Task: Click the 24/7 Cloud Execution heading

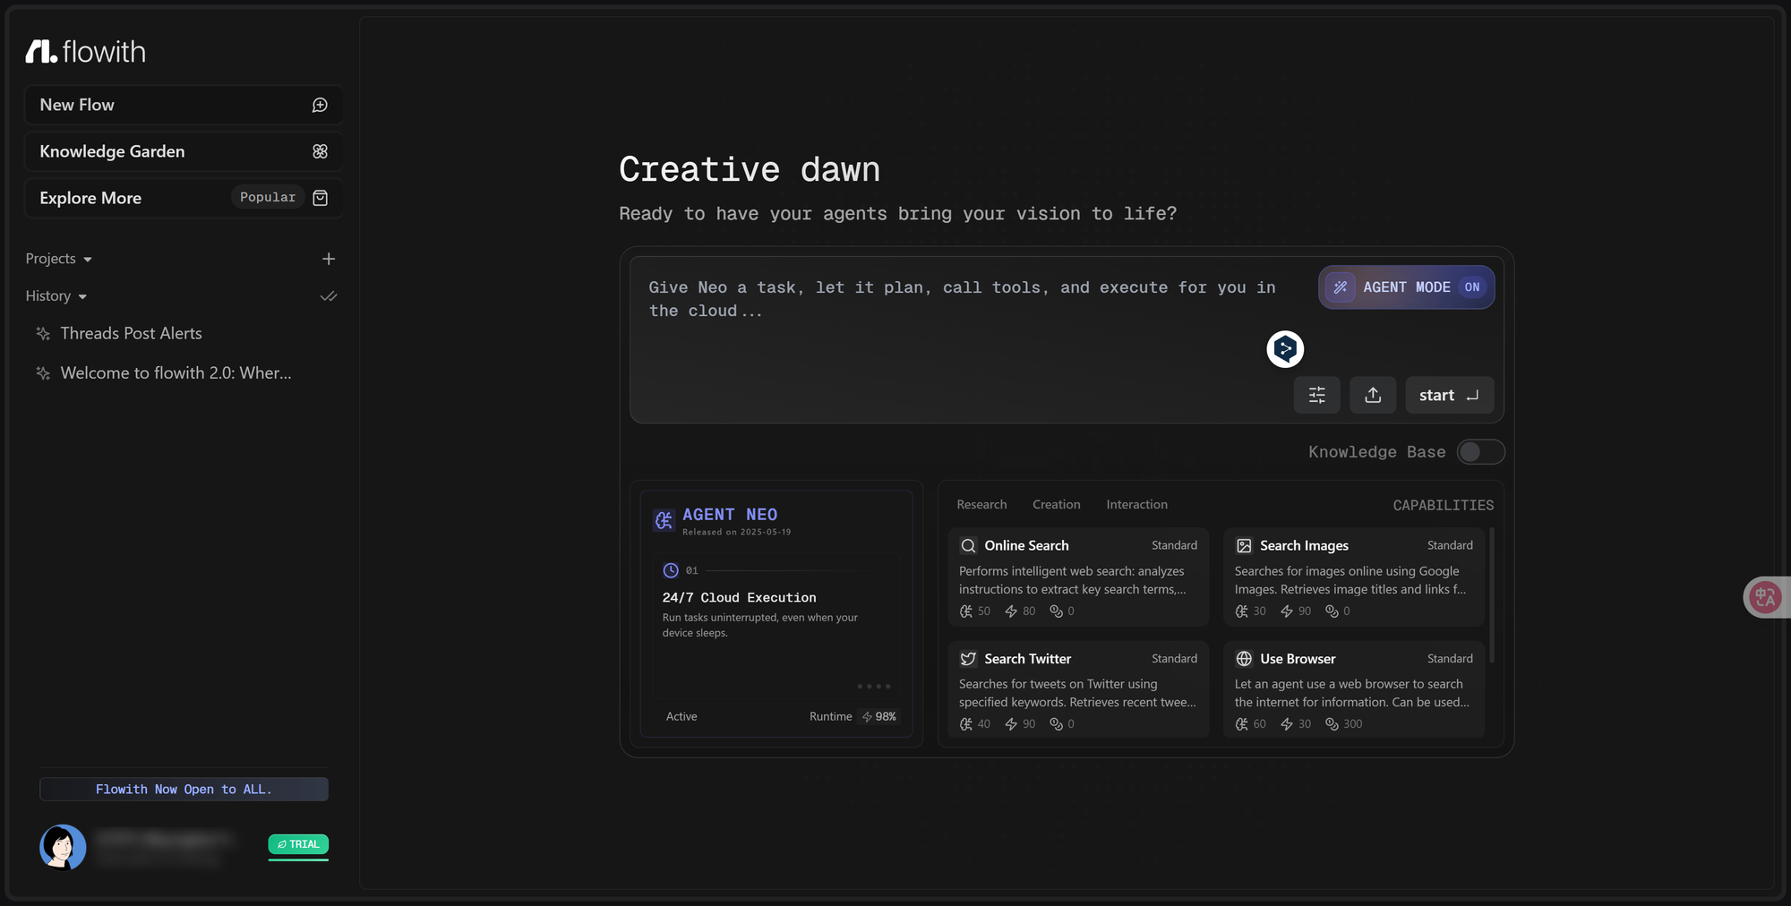Action: 739,598
